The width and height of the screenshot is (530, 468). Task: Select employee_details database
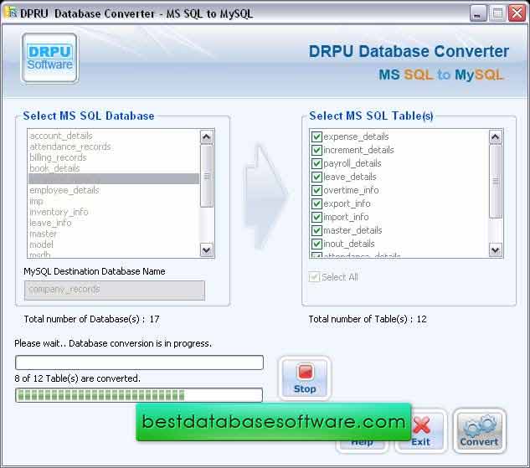[113, 190]
